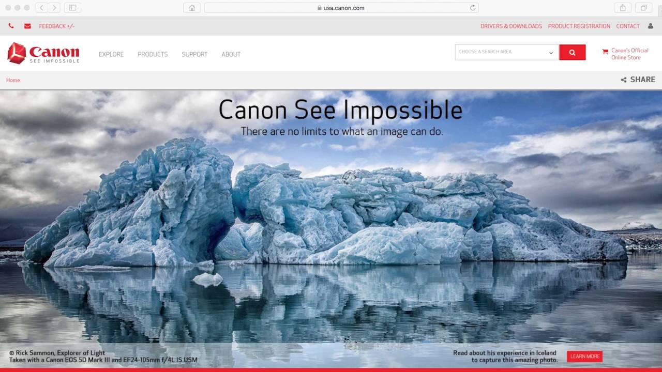Open PRODUCT REGISTRATION link
Image resolution: width=662 pixels, height=372 pixels.
(x=579, y=26)
